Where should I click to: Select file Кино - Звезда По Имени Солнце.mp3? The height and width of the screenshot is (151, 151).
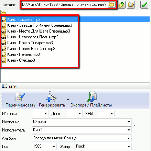pos(40,25)
